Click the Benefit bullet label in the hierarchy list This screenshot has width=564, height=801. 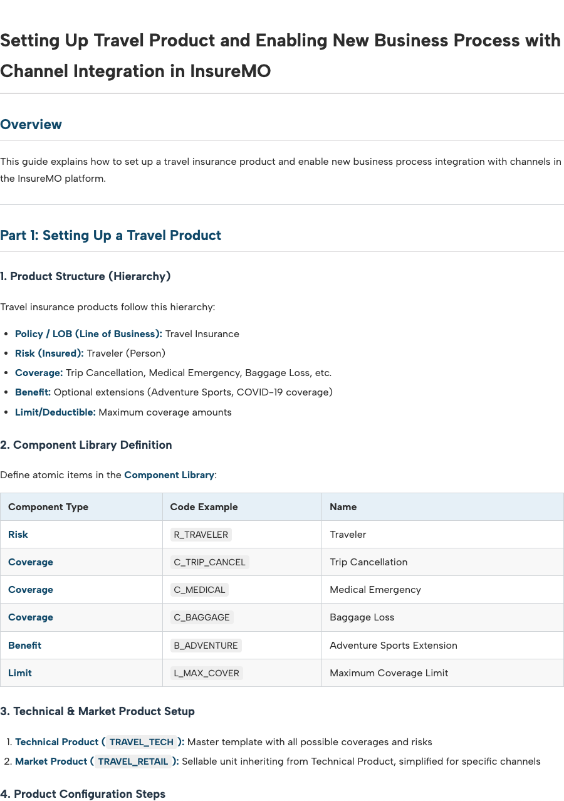point(33,392)
